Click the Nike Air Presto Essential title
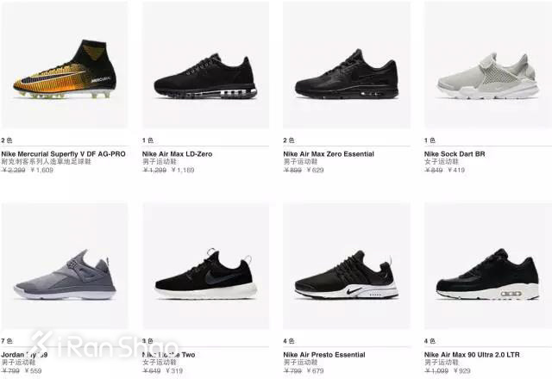The width and height of the screenshot is (552, 379). point(324,355)
